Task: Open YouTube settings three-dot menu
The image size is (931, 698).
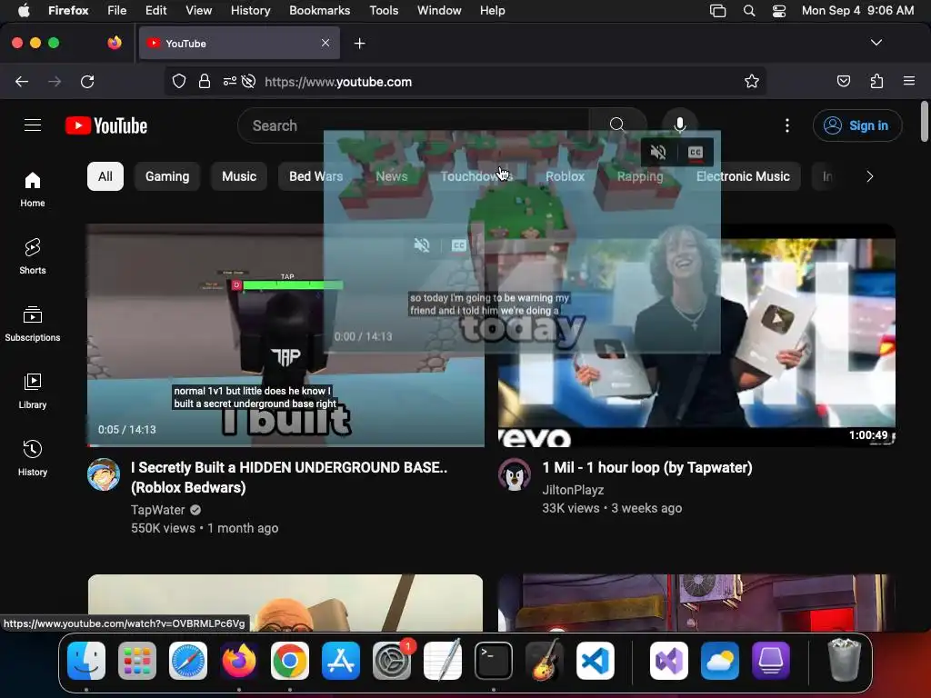Action: 787,125
